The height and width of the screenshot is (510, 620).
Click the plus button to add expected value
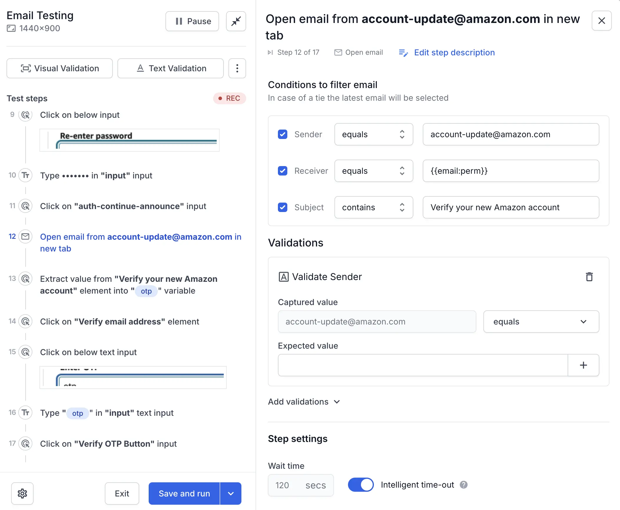point(583,365)
